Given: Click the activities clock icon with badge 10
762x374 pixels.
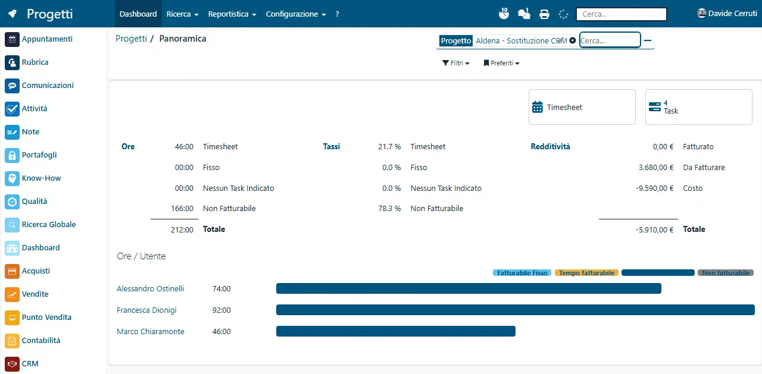Looking at the screenshot, I should tap(504, 14).
